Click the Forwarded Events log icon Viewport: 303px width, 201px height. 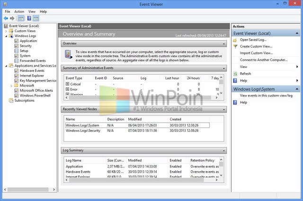pyautogui.click(x=17, y=61)
